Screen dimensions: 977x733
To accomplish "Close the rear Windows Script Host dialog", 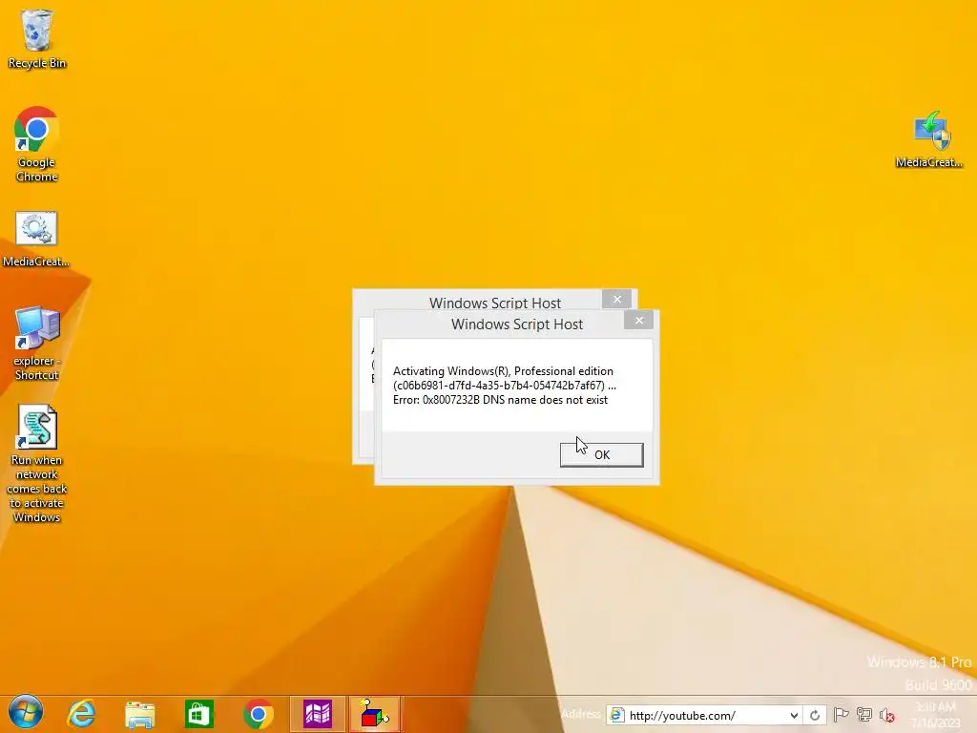I will click(617, 299).
